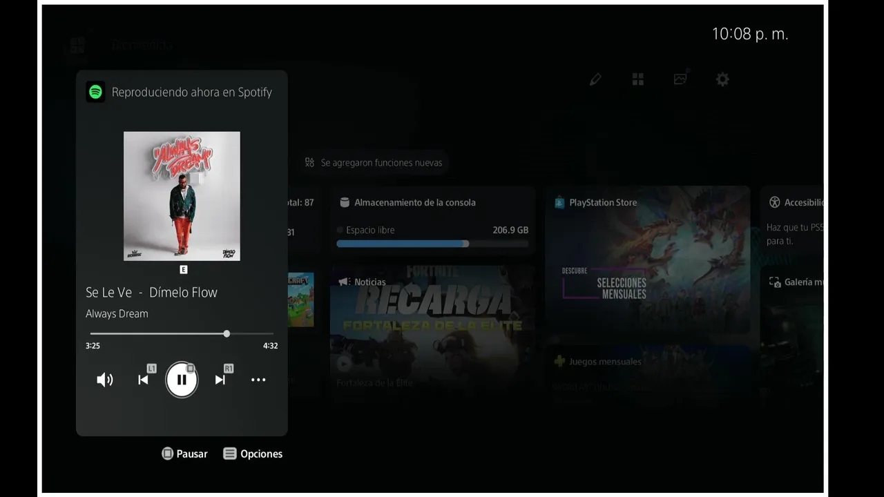Screen dimensions: 884x497
Task: Open the volume speaker control
Action: [105, 380]
